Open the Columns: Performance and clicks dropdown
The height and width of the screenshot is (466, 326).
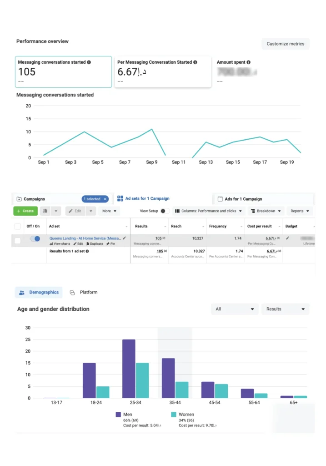click(209, 211)
